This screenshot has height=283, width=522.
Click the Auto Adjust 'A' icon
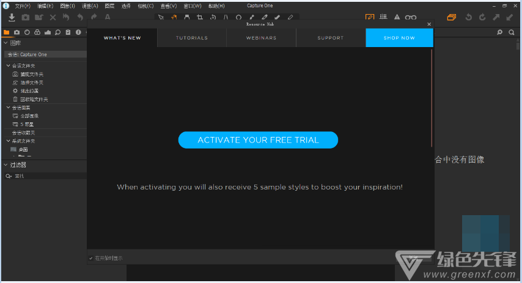click(108, 17)
